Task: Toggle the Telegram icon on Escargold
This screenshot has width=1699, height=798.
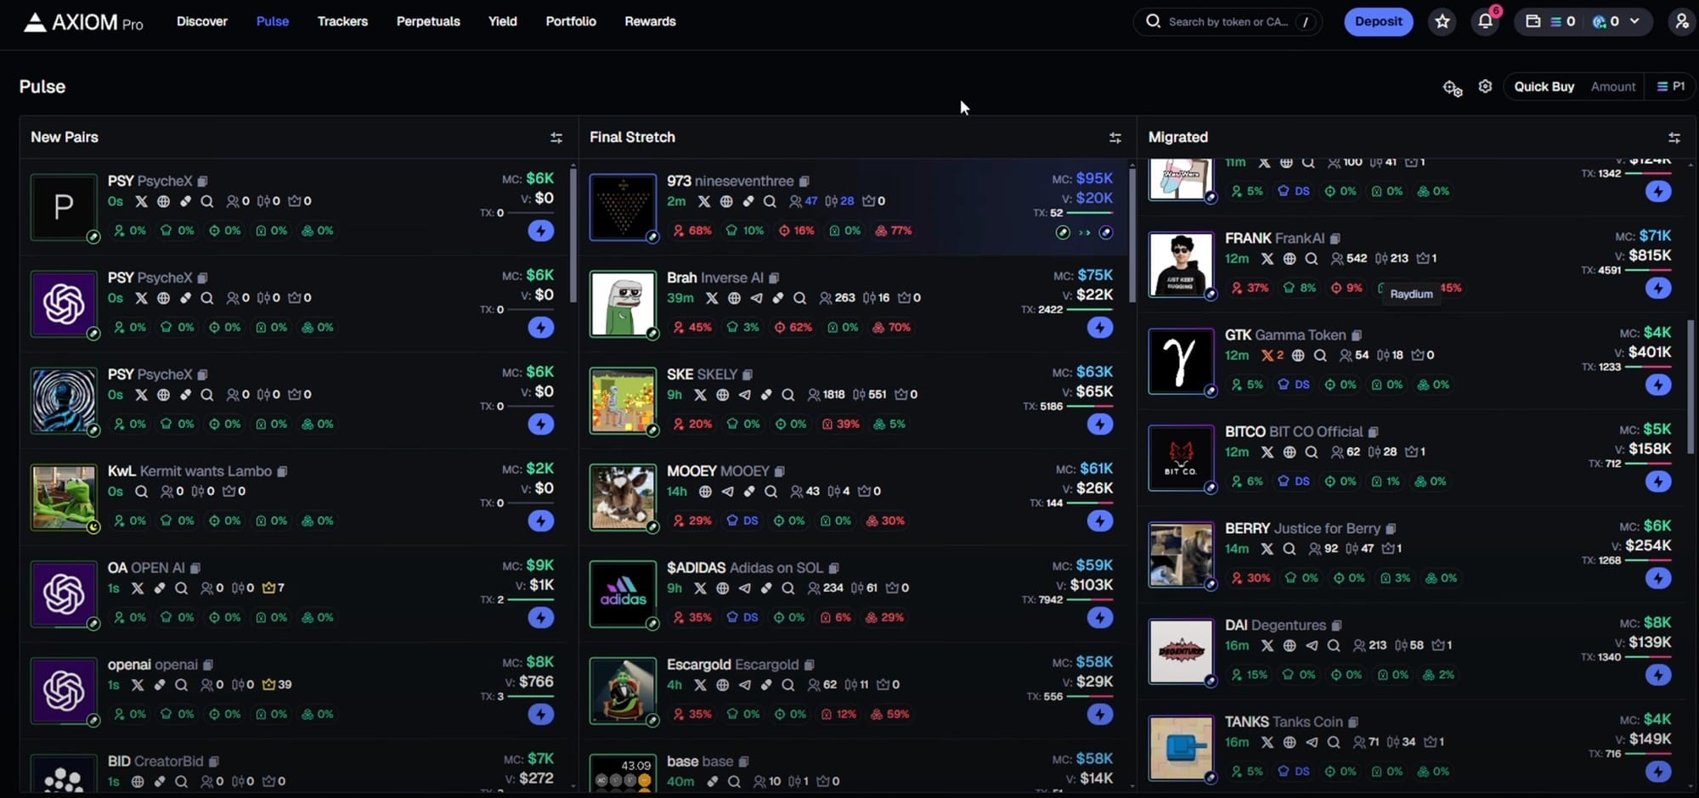Action: (x=744, y=685)
